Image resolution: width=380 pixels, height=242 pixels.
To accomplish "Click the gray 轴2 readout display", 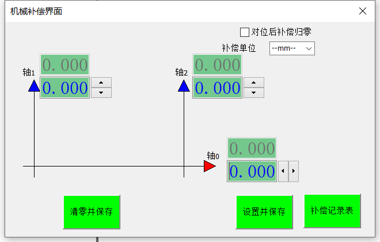I will 217,65.
